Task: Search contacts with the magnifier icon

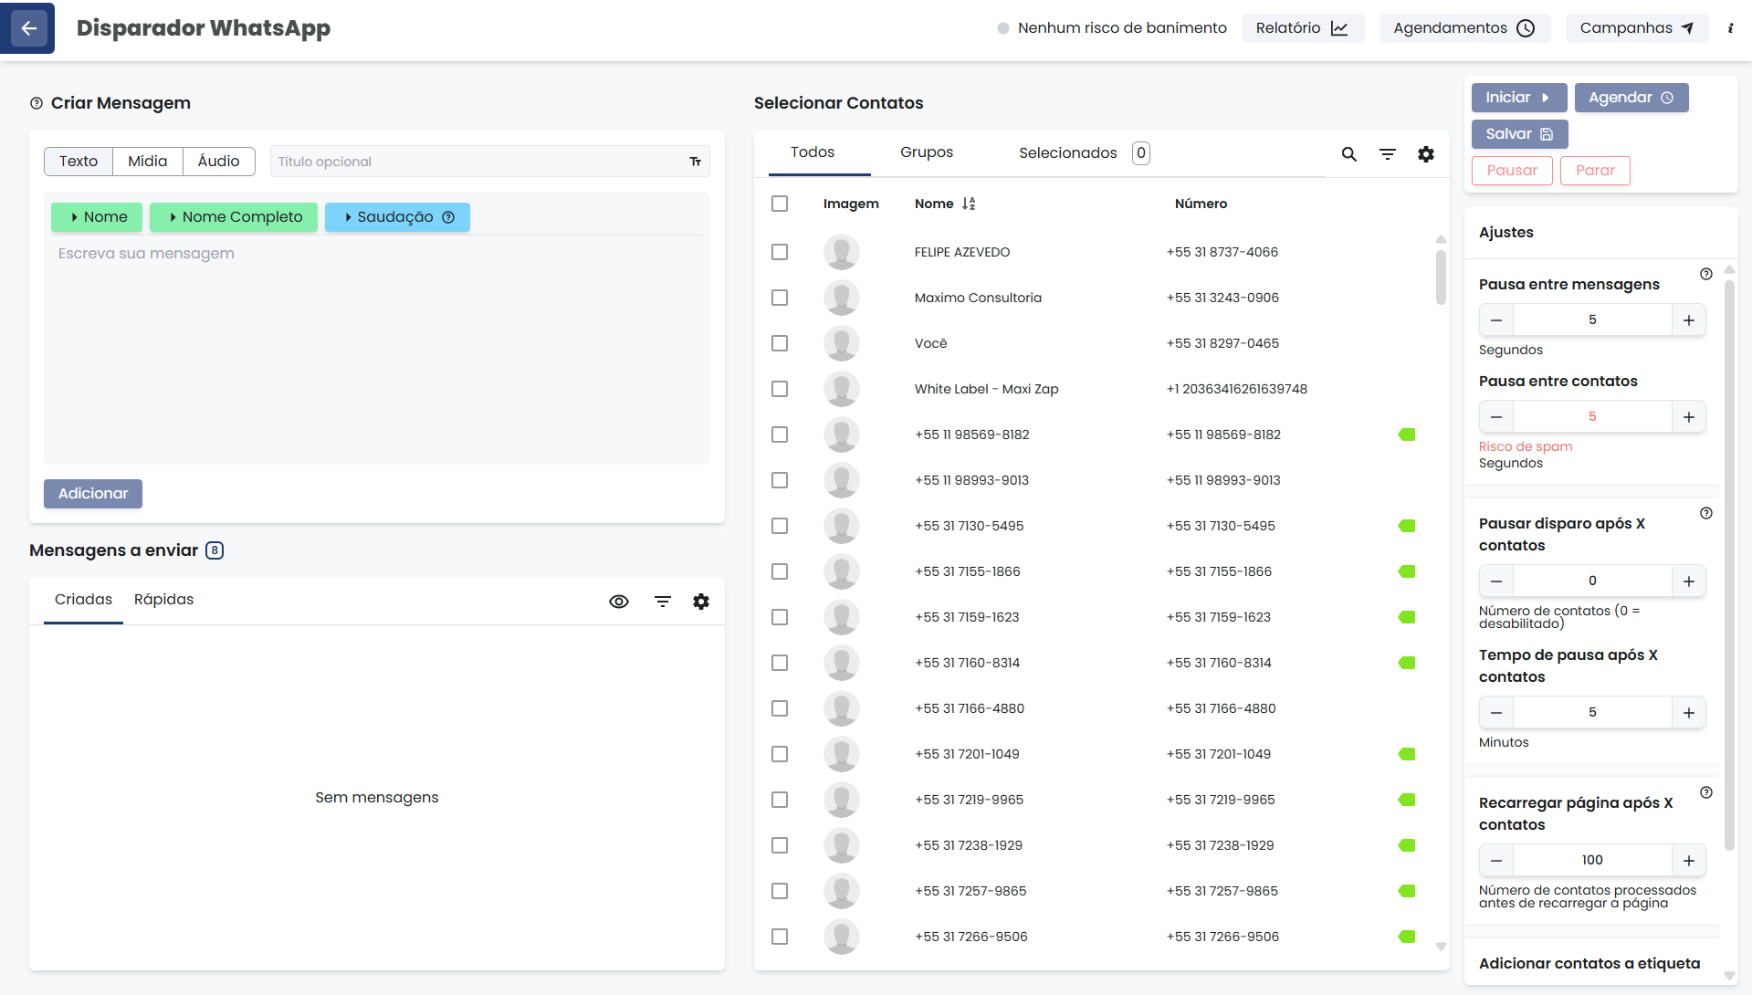Action: point(1348,154)
